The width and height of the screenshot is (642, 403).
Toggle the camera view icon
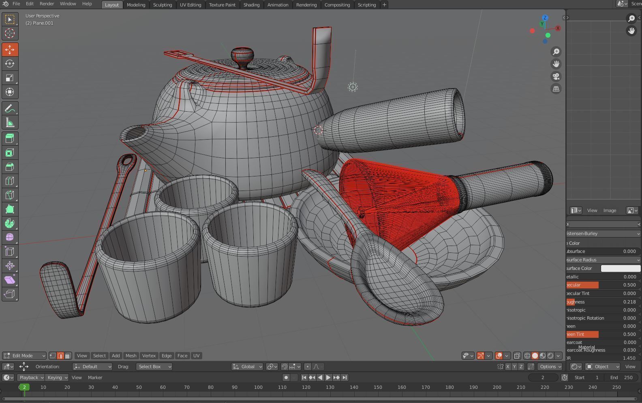pyautogui.click(x=556, y=76)
